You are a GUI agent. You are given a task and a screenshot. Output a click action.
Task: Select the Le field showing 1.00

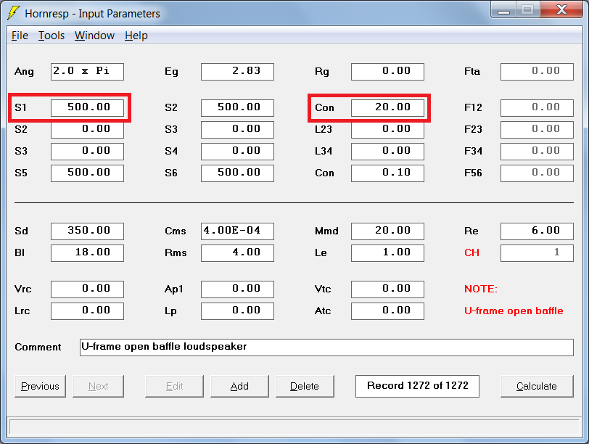tap(387, 252)
